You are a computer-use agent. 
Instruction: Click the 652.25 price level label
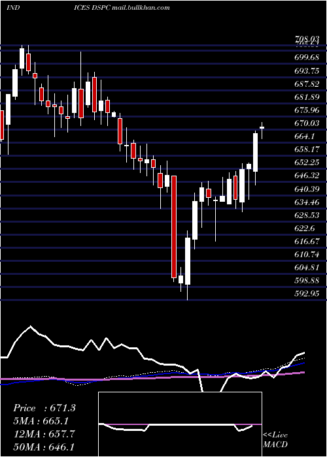[307, 163]
